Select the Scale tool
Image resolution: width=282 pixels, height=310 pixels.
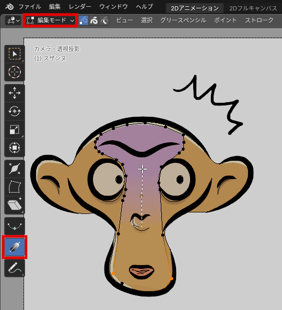pyautogui.click(x=15, y=129)
